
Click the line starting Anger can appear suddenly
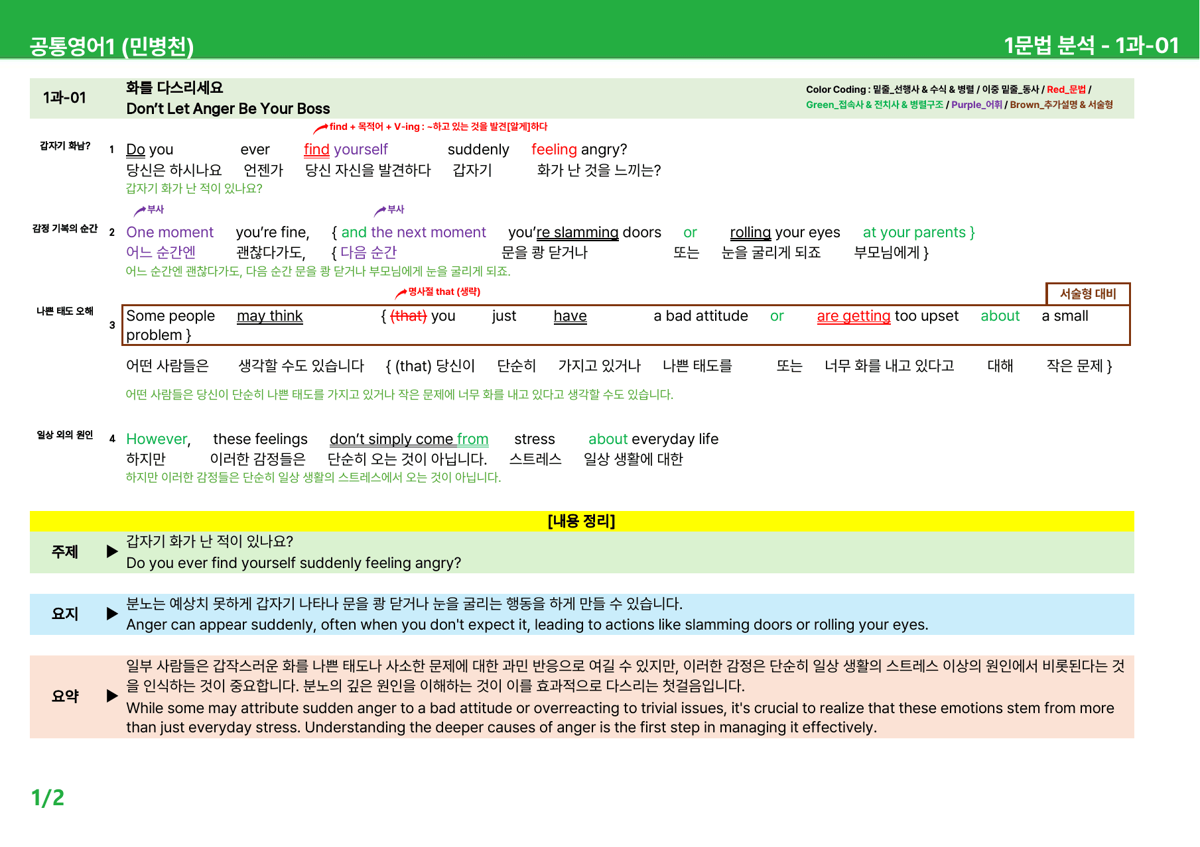point(527,625)
